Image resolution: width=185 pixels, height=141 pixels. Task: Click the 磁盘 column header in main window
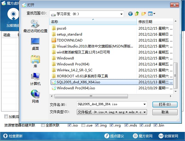(x=9, y=35)
